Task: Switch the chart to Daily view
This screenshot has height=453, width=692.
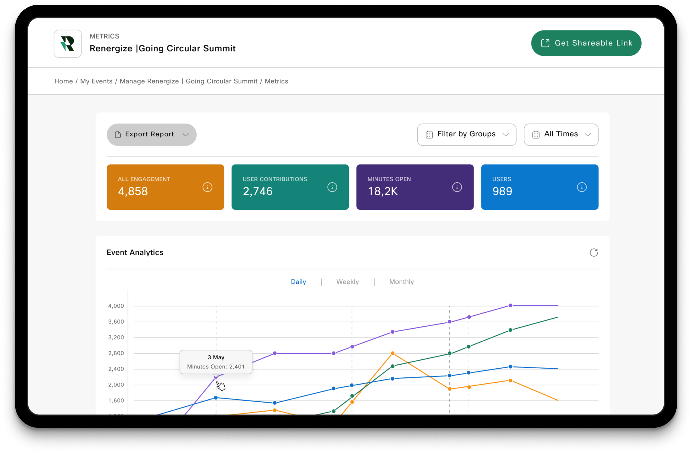Action: pos(298,282)
